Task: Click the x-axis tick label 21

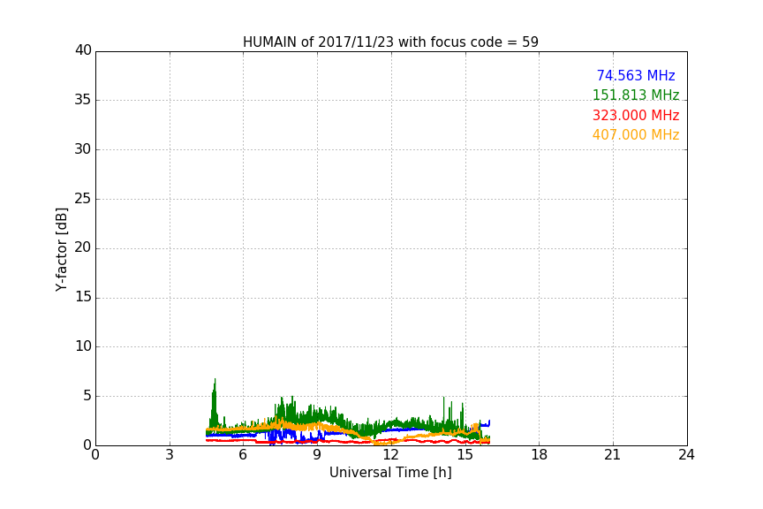Action: [x=613, y=455]
